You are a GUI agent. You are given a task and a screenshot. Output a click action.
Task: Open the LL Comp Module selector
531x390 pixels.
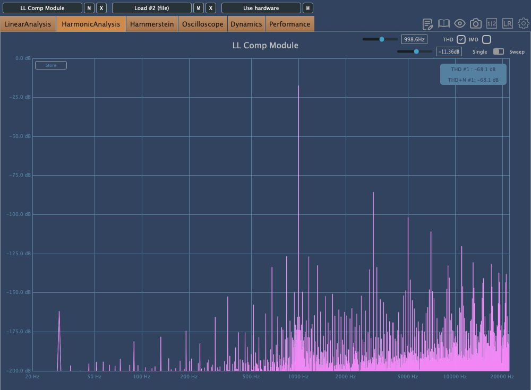click(x=42, y=8)
